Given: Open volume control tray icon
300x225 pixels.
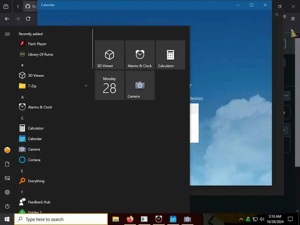Looking at the screenshot, I should [x=262, y=219].
